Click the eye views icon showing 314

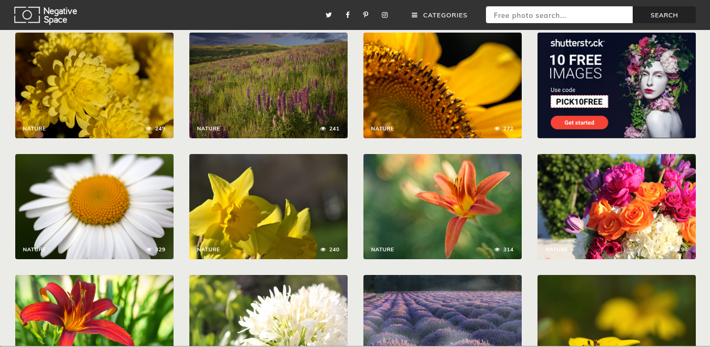pyautogui.click(x=497, y=250)
